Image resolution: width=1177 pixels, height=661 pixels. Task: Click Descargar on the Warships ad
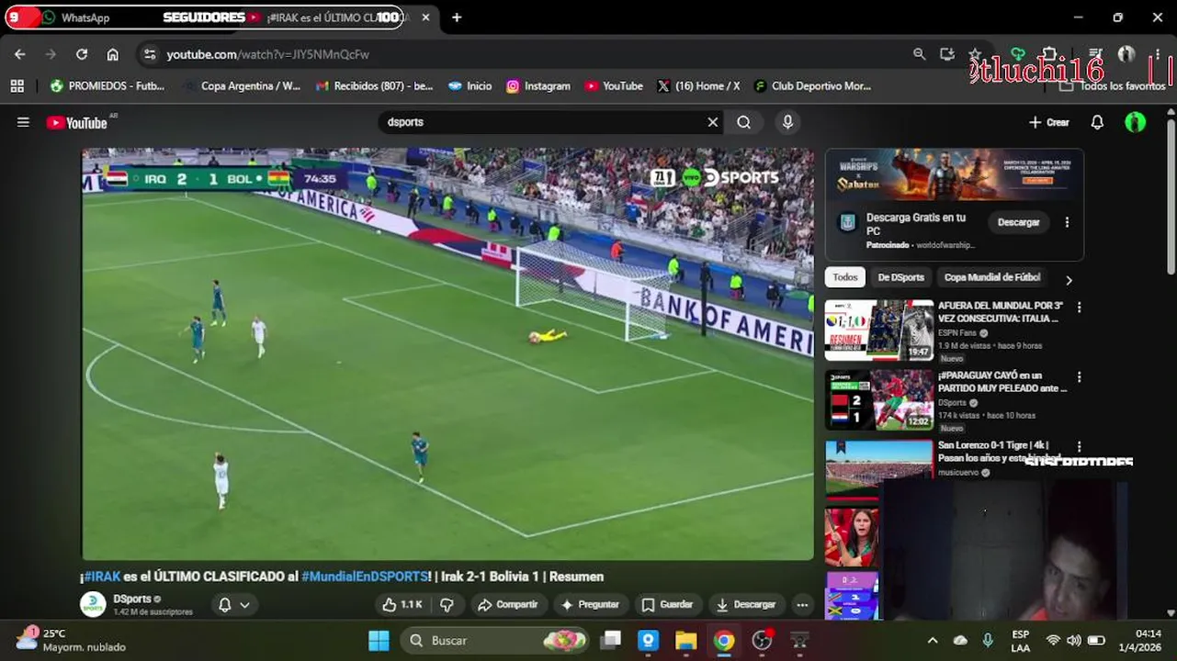coord(1019,222)
